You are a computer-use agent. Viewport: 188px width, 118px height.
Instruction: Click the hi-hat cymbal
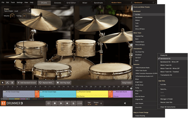23,56
